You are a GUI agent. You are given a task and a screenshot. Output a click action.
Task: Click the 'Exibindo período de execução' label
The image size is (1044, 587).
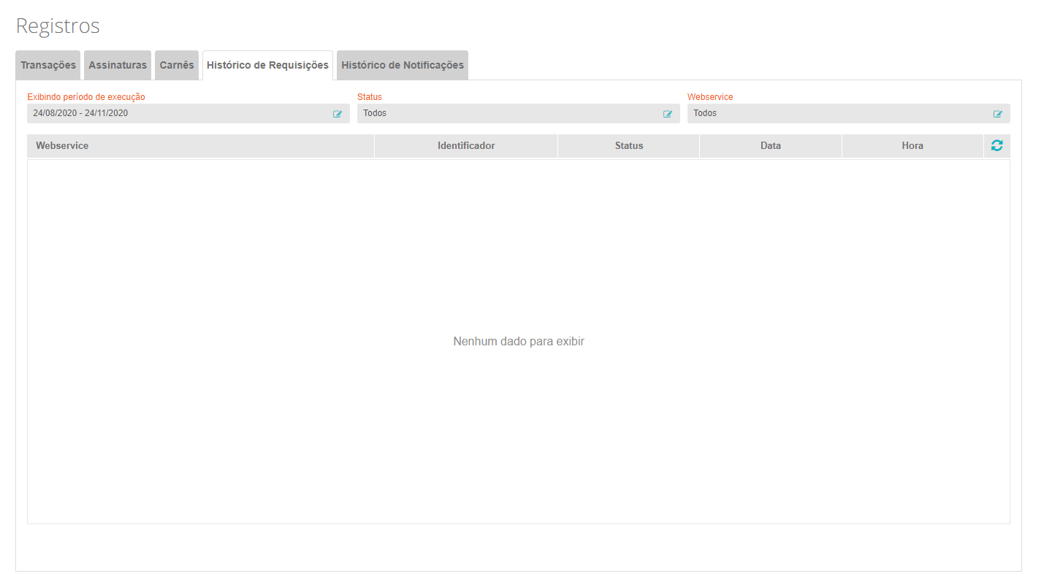tap(86, 96)
